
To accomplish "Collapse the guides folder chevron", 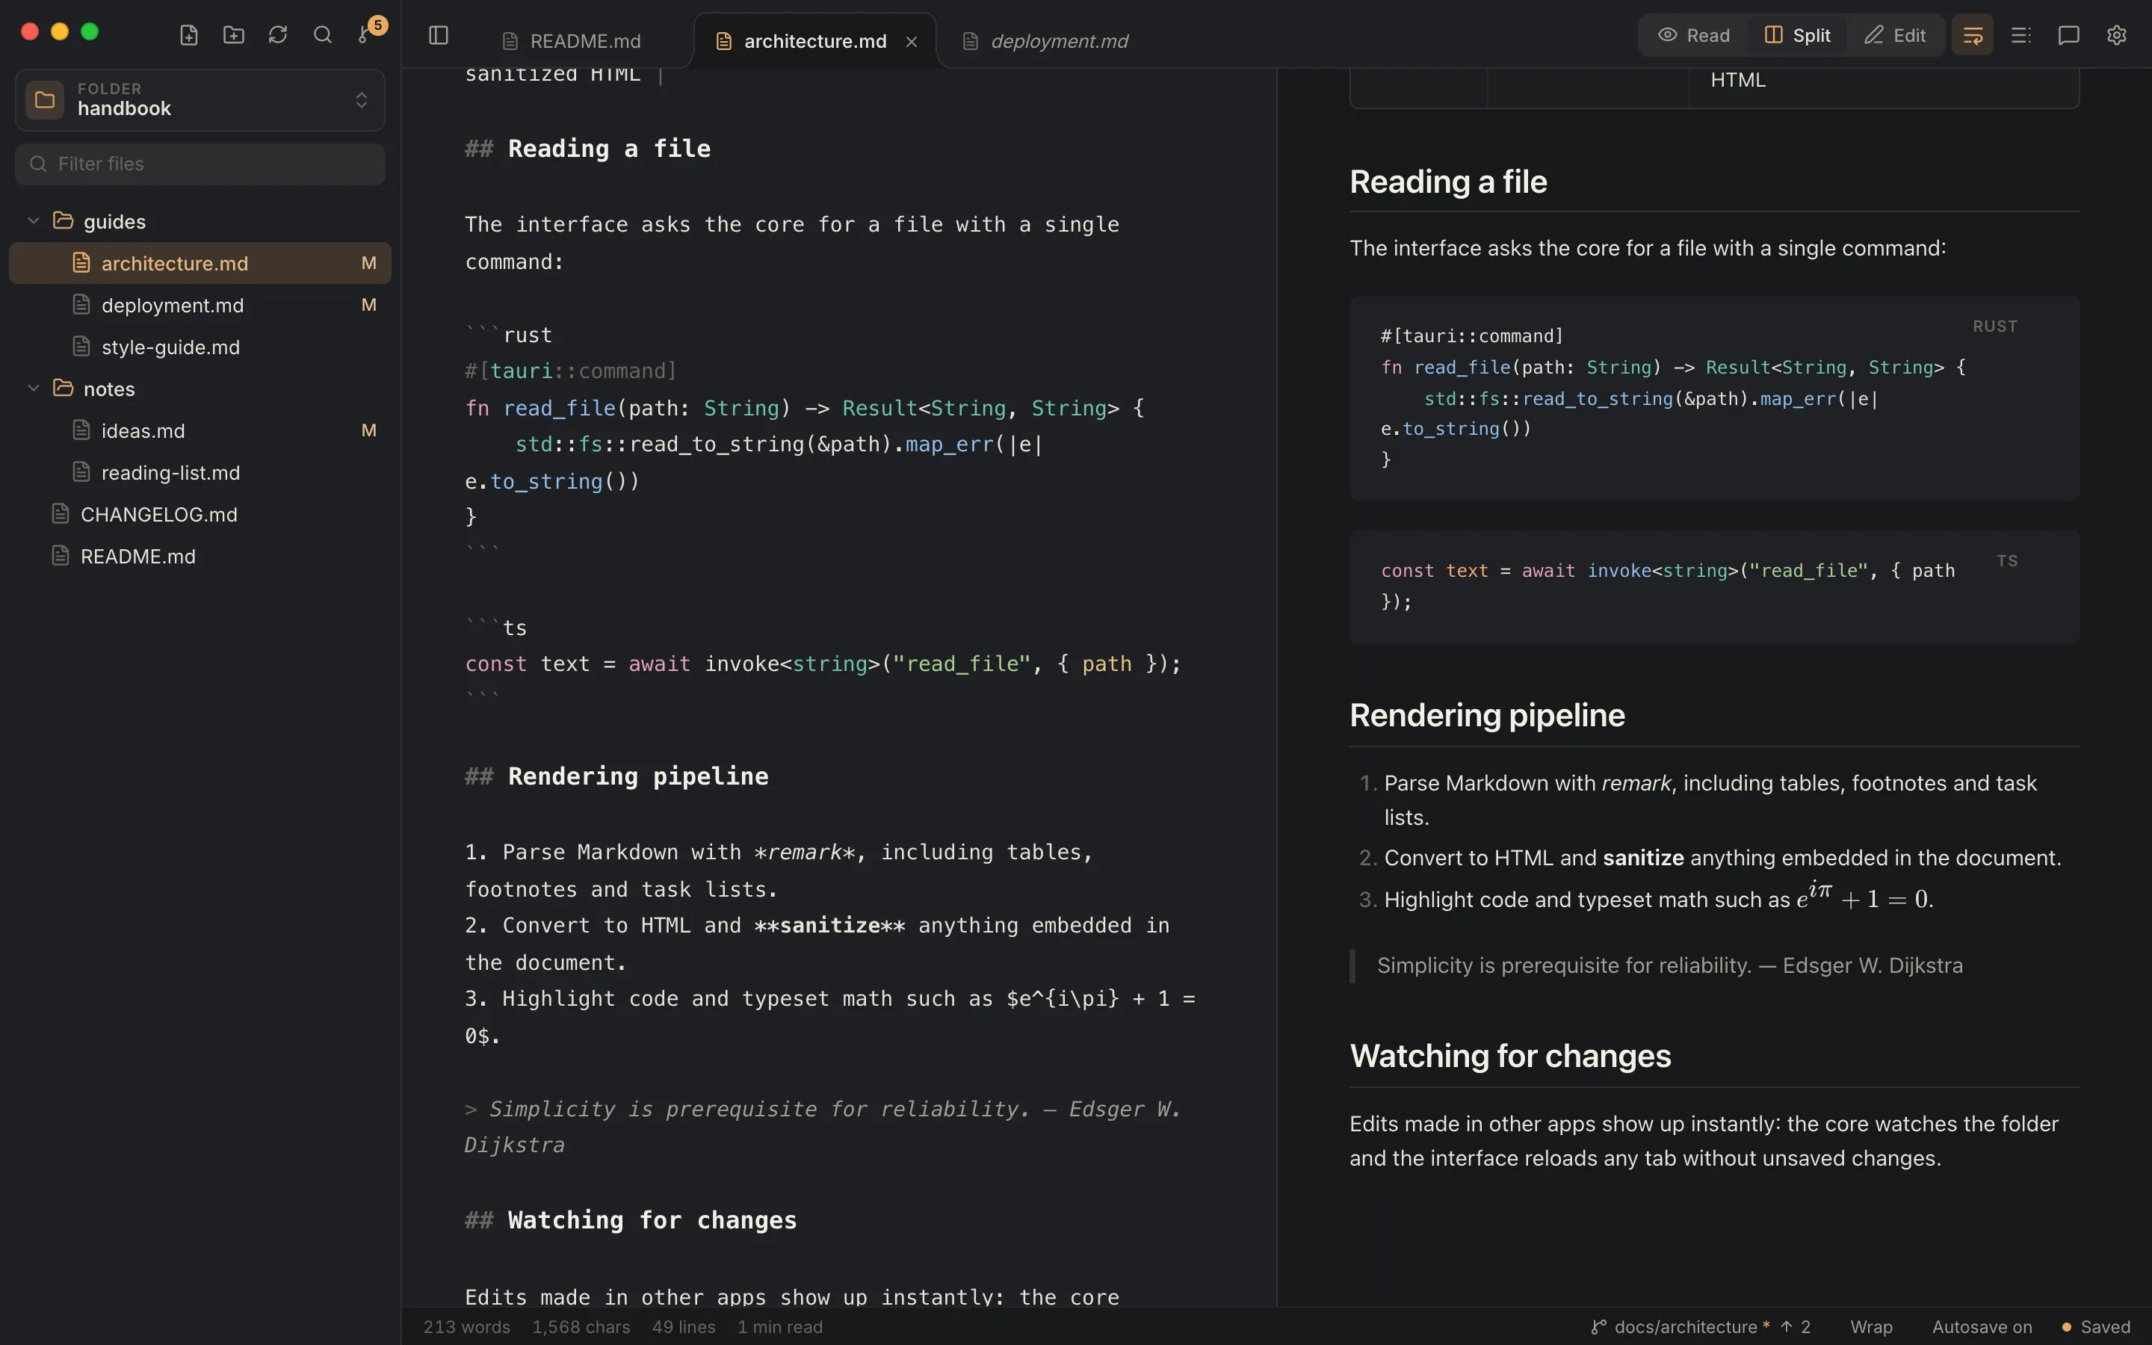I will tap(34, 221).
